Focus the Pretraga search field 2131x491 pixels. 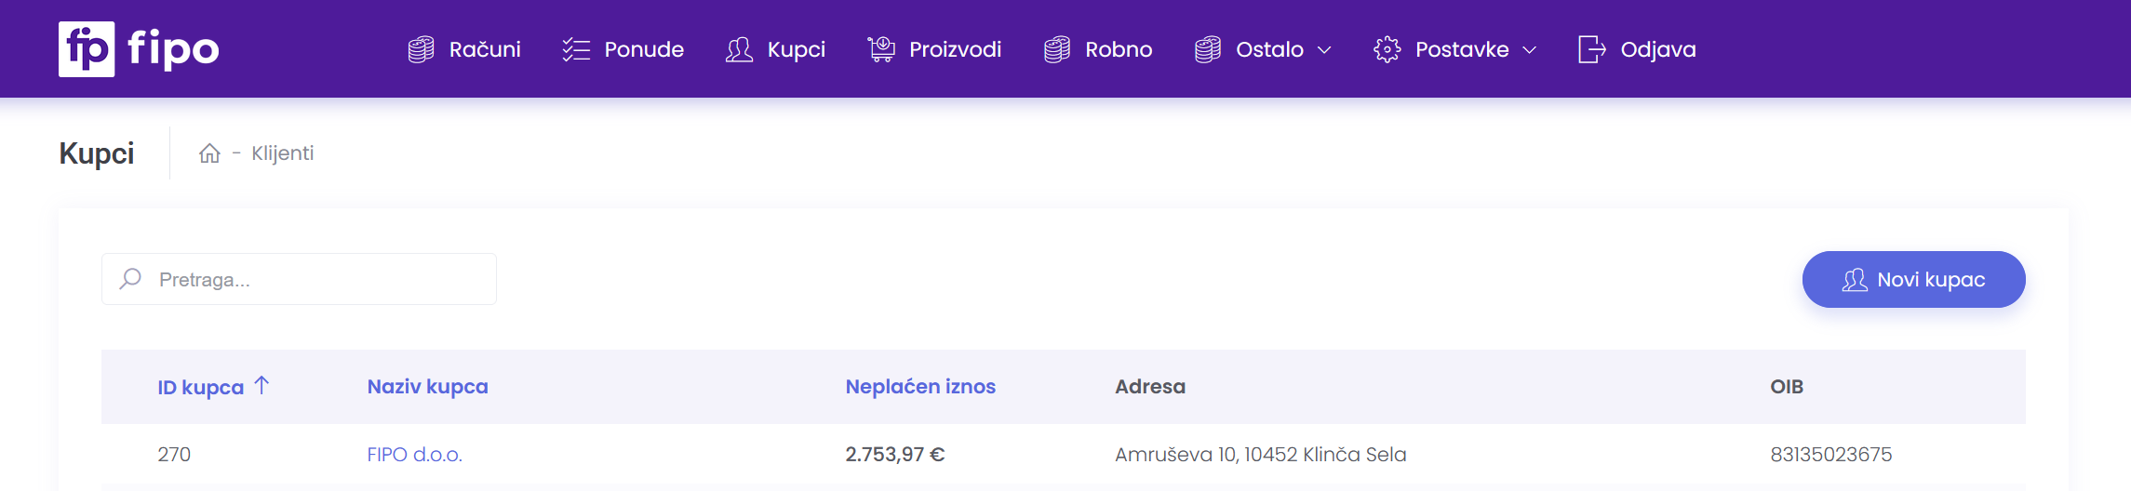pos(316,279)
